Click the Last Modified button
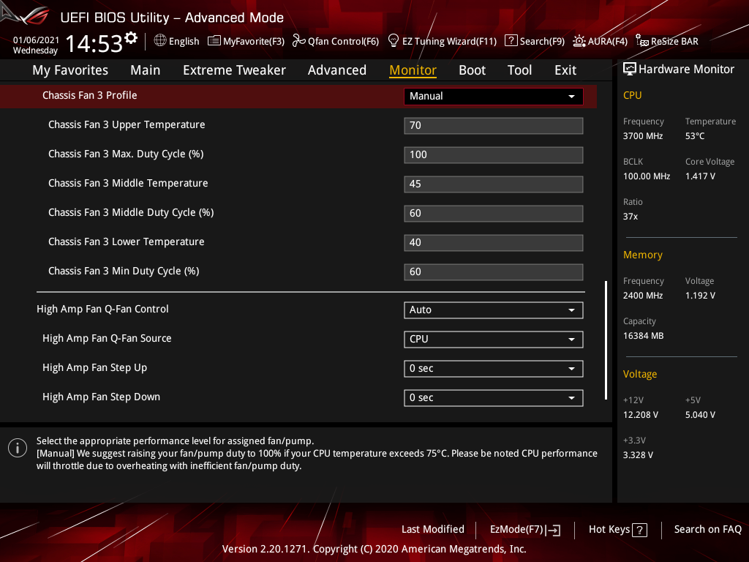749x562 pixels. (x=433, y=529)
